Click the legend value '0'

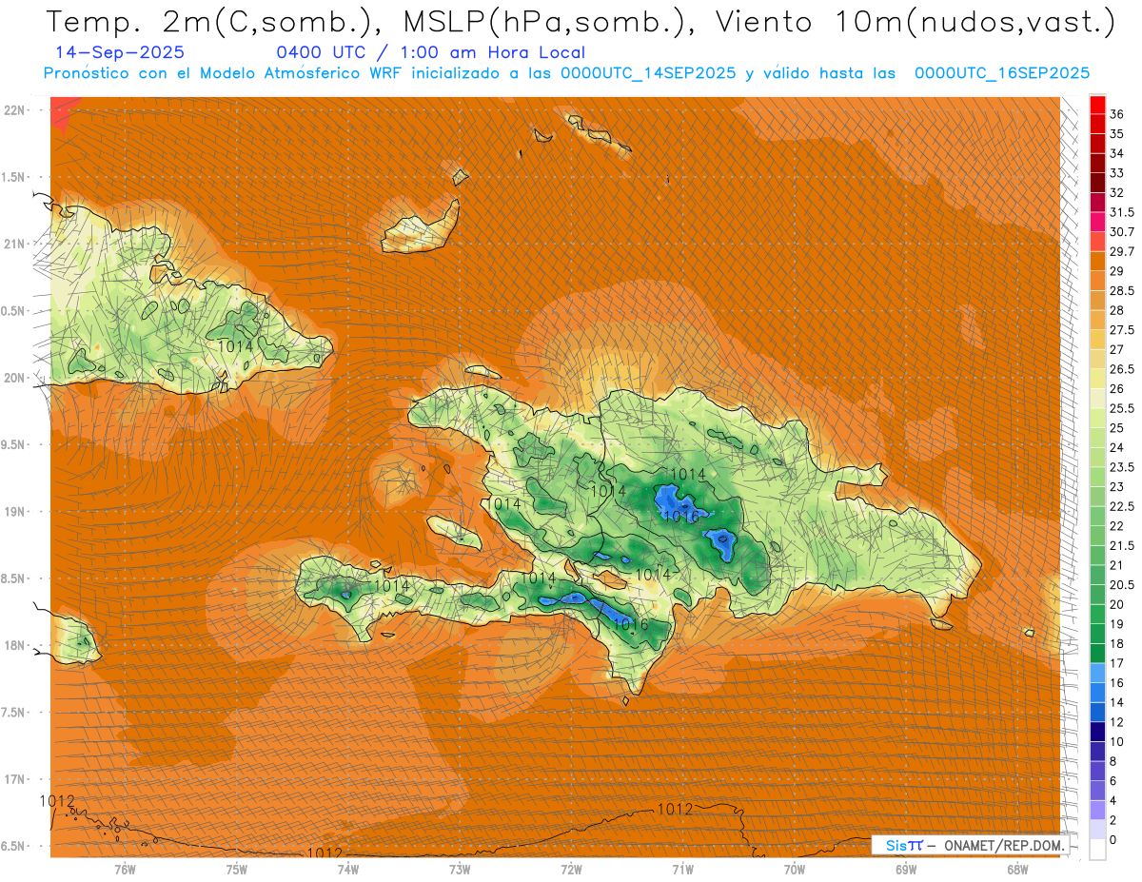click(1113, 840)
